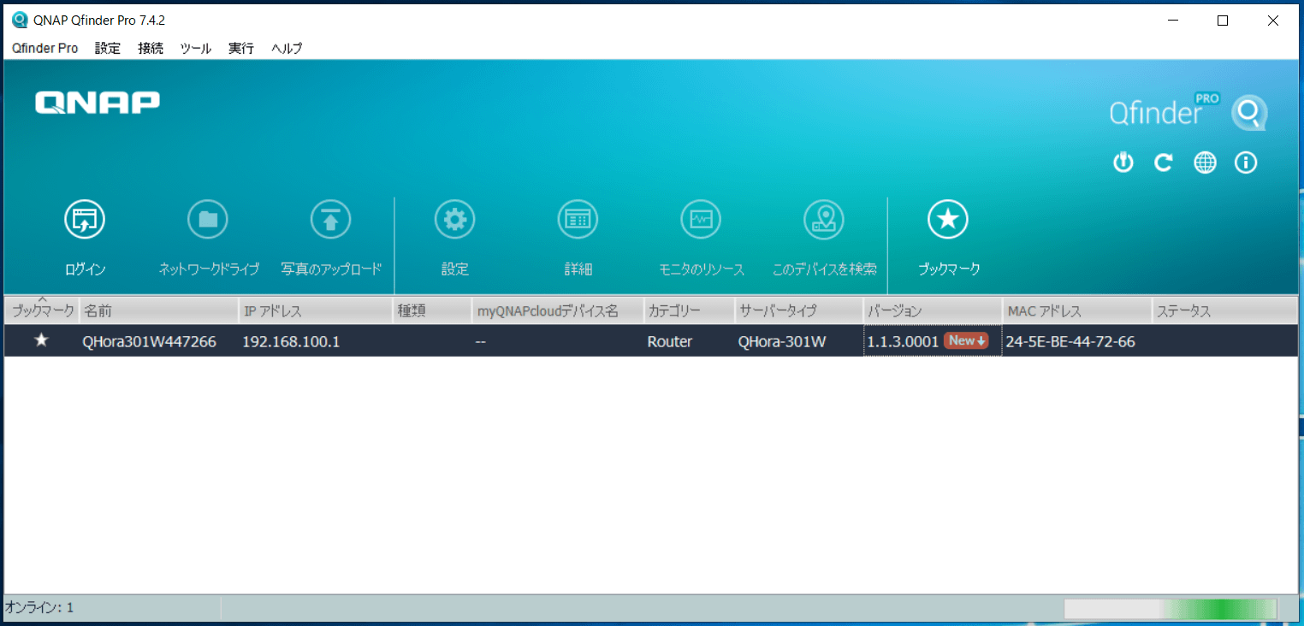Click the info (i) icon
This screenshot has width=1304, height=626.
[x=1246, y=162]
